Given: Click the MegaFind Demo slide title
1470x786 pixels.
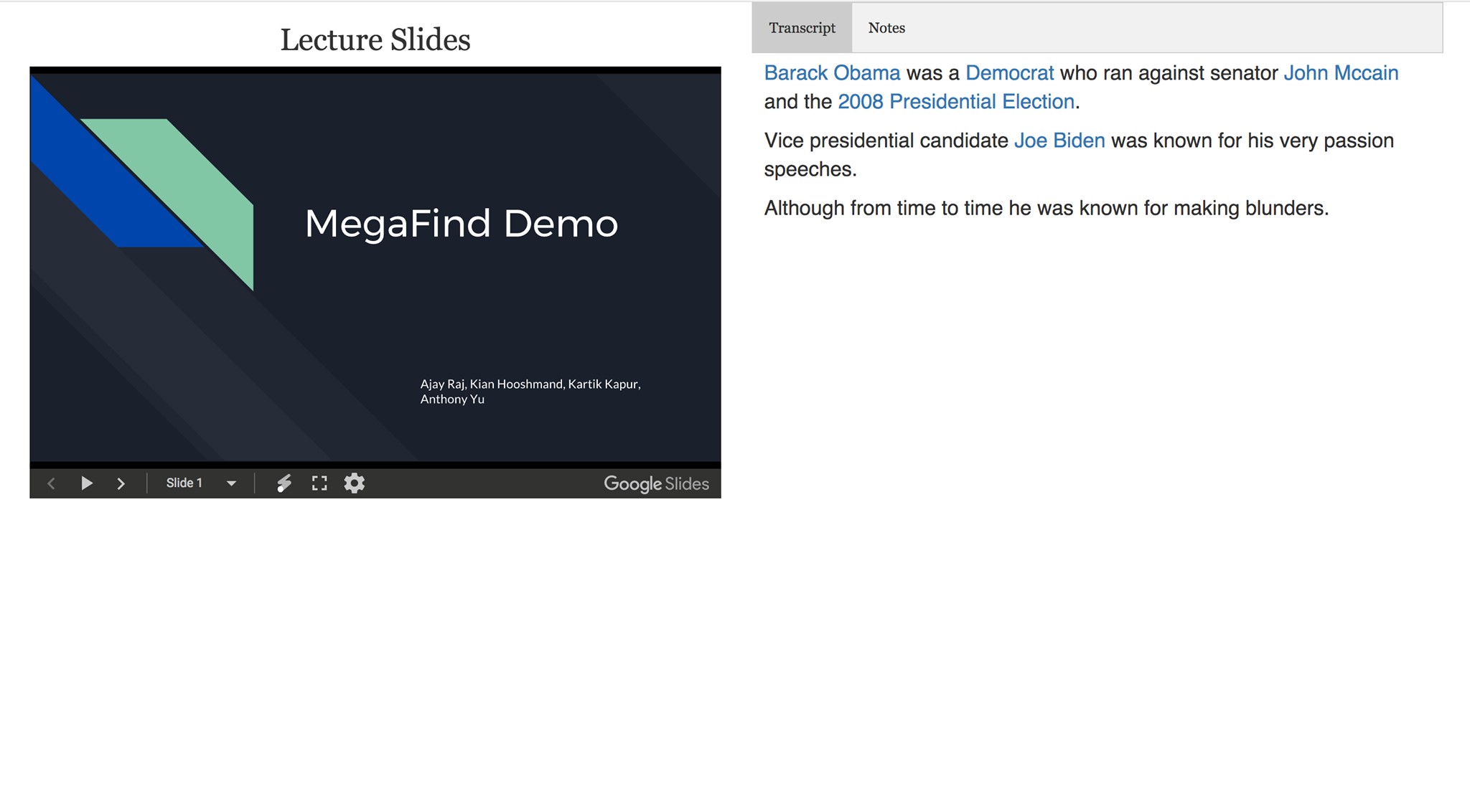Looking at the screenshot, I should [462, 223].
